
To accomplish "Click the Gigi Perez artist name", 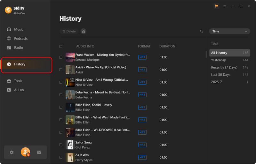I will [83, 148].
